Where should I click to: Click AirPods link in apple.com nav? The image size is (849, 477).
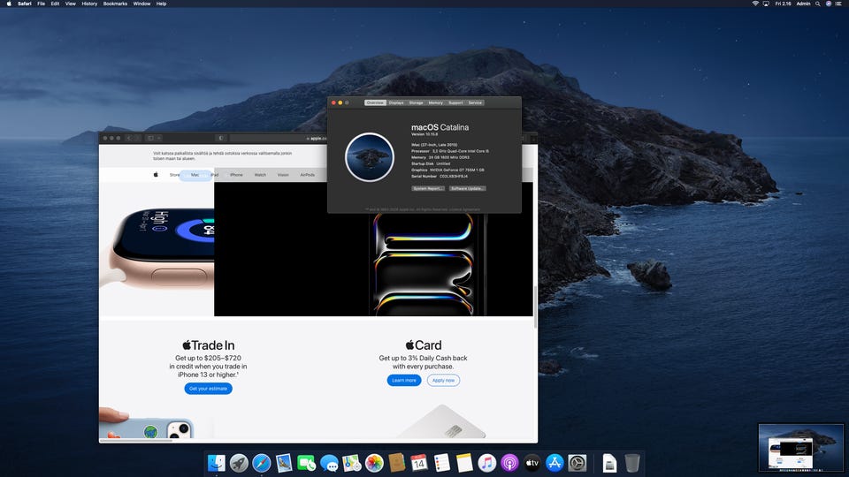[x=308, y=175]
